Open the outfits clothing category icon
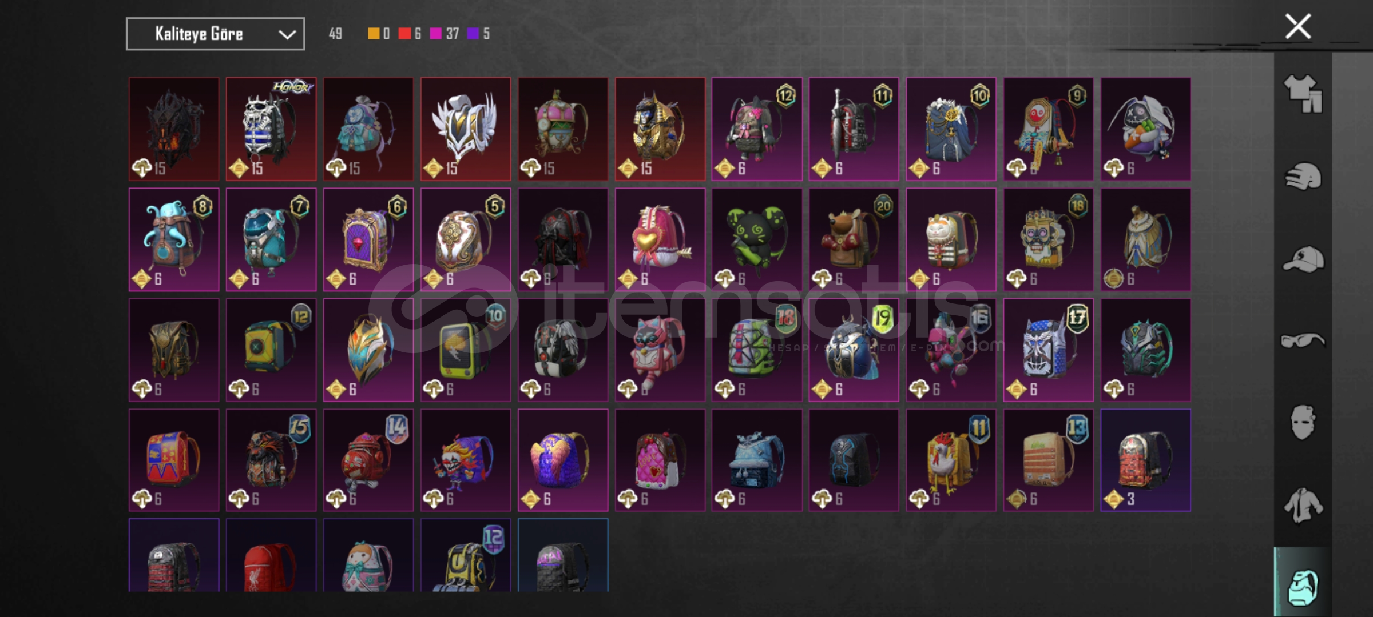 point(1303,94)
